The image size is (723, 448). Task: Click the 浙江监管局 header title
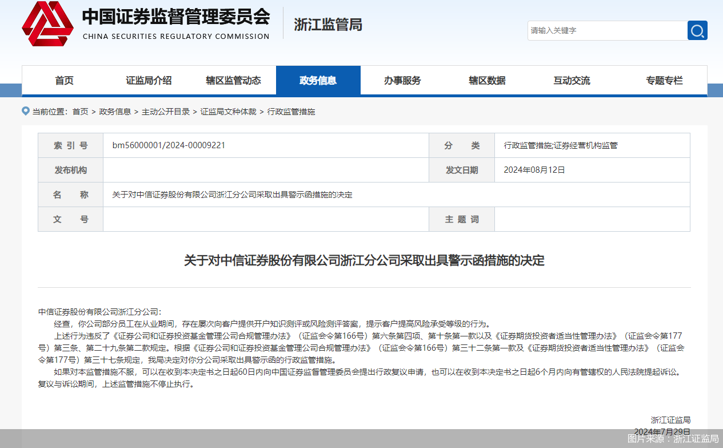point(328,25)
